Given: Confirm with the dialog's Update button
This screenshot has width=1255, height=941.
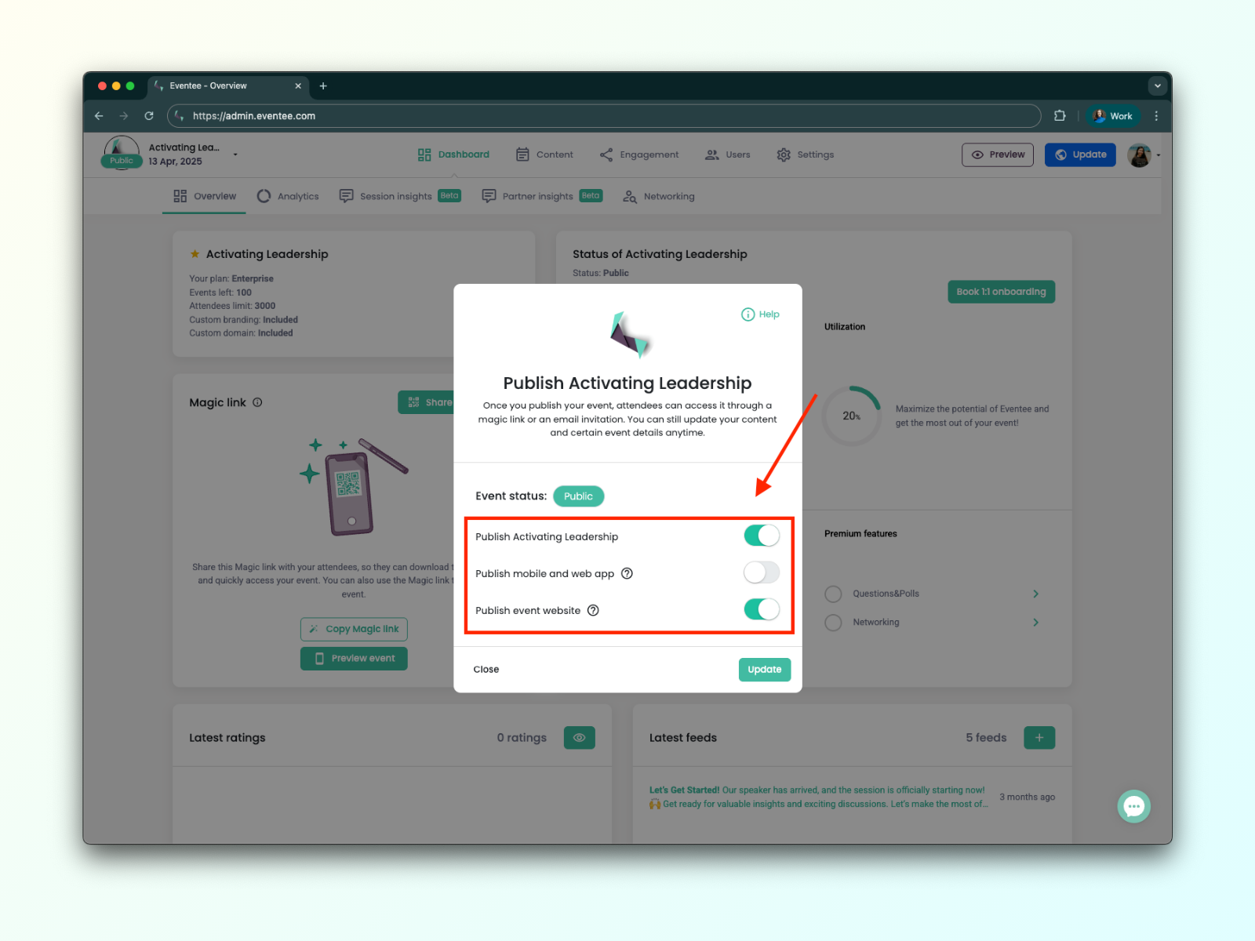Looking at the screenshot, I should 764,669.
